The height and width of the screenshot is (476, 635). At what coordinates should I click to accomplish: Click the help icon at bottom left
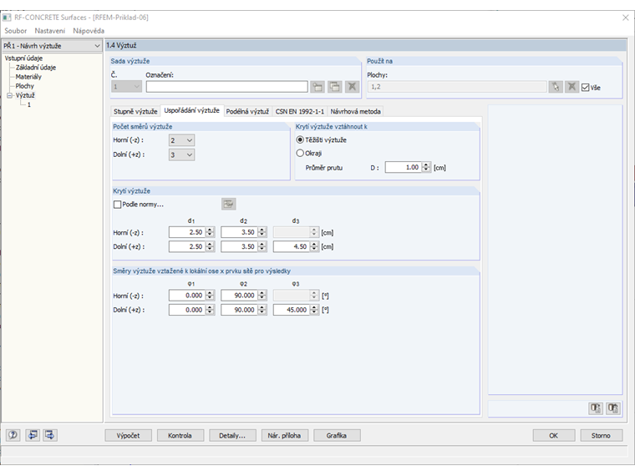coord(13,435)
